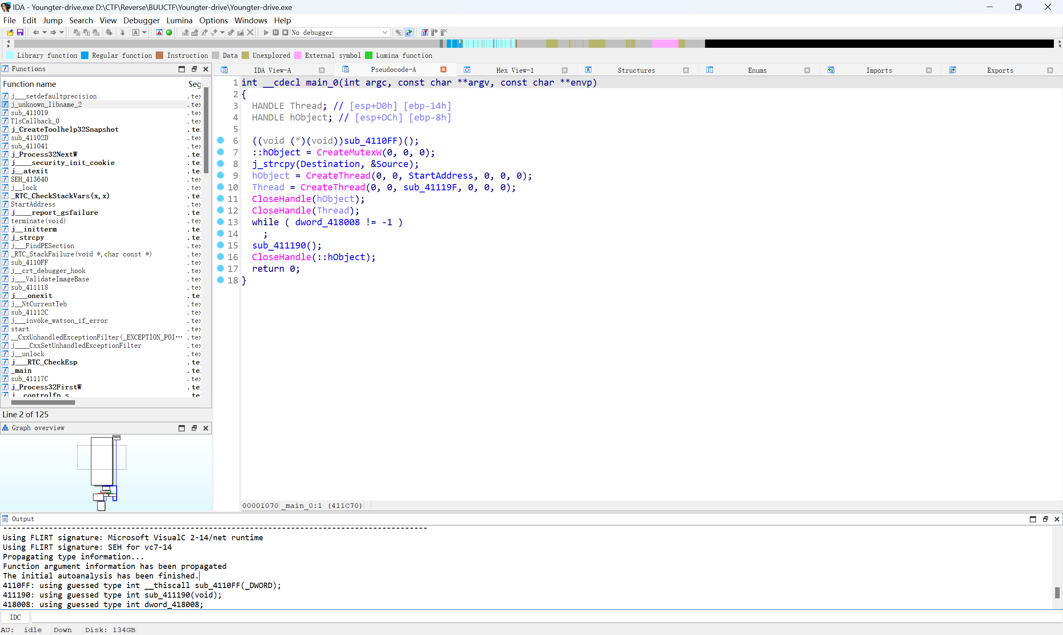This screenshot has height=635, width=1063.
Task: Toggle breakpoint dot on line 15
Action: point(220,245)
